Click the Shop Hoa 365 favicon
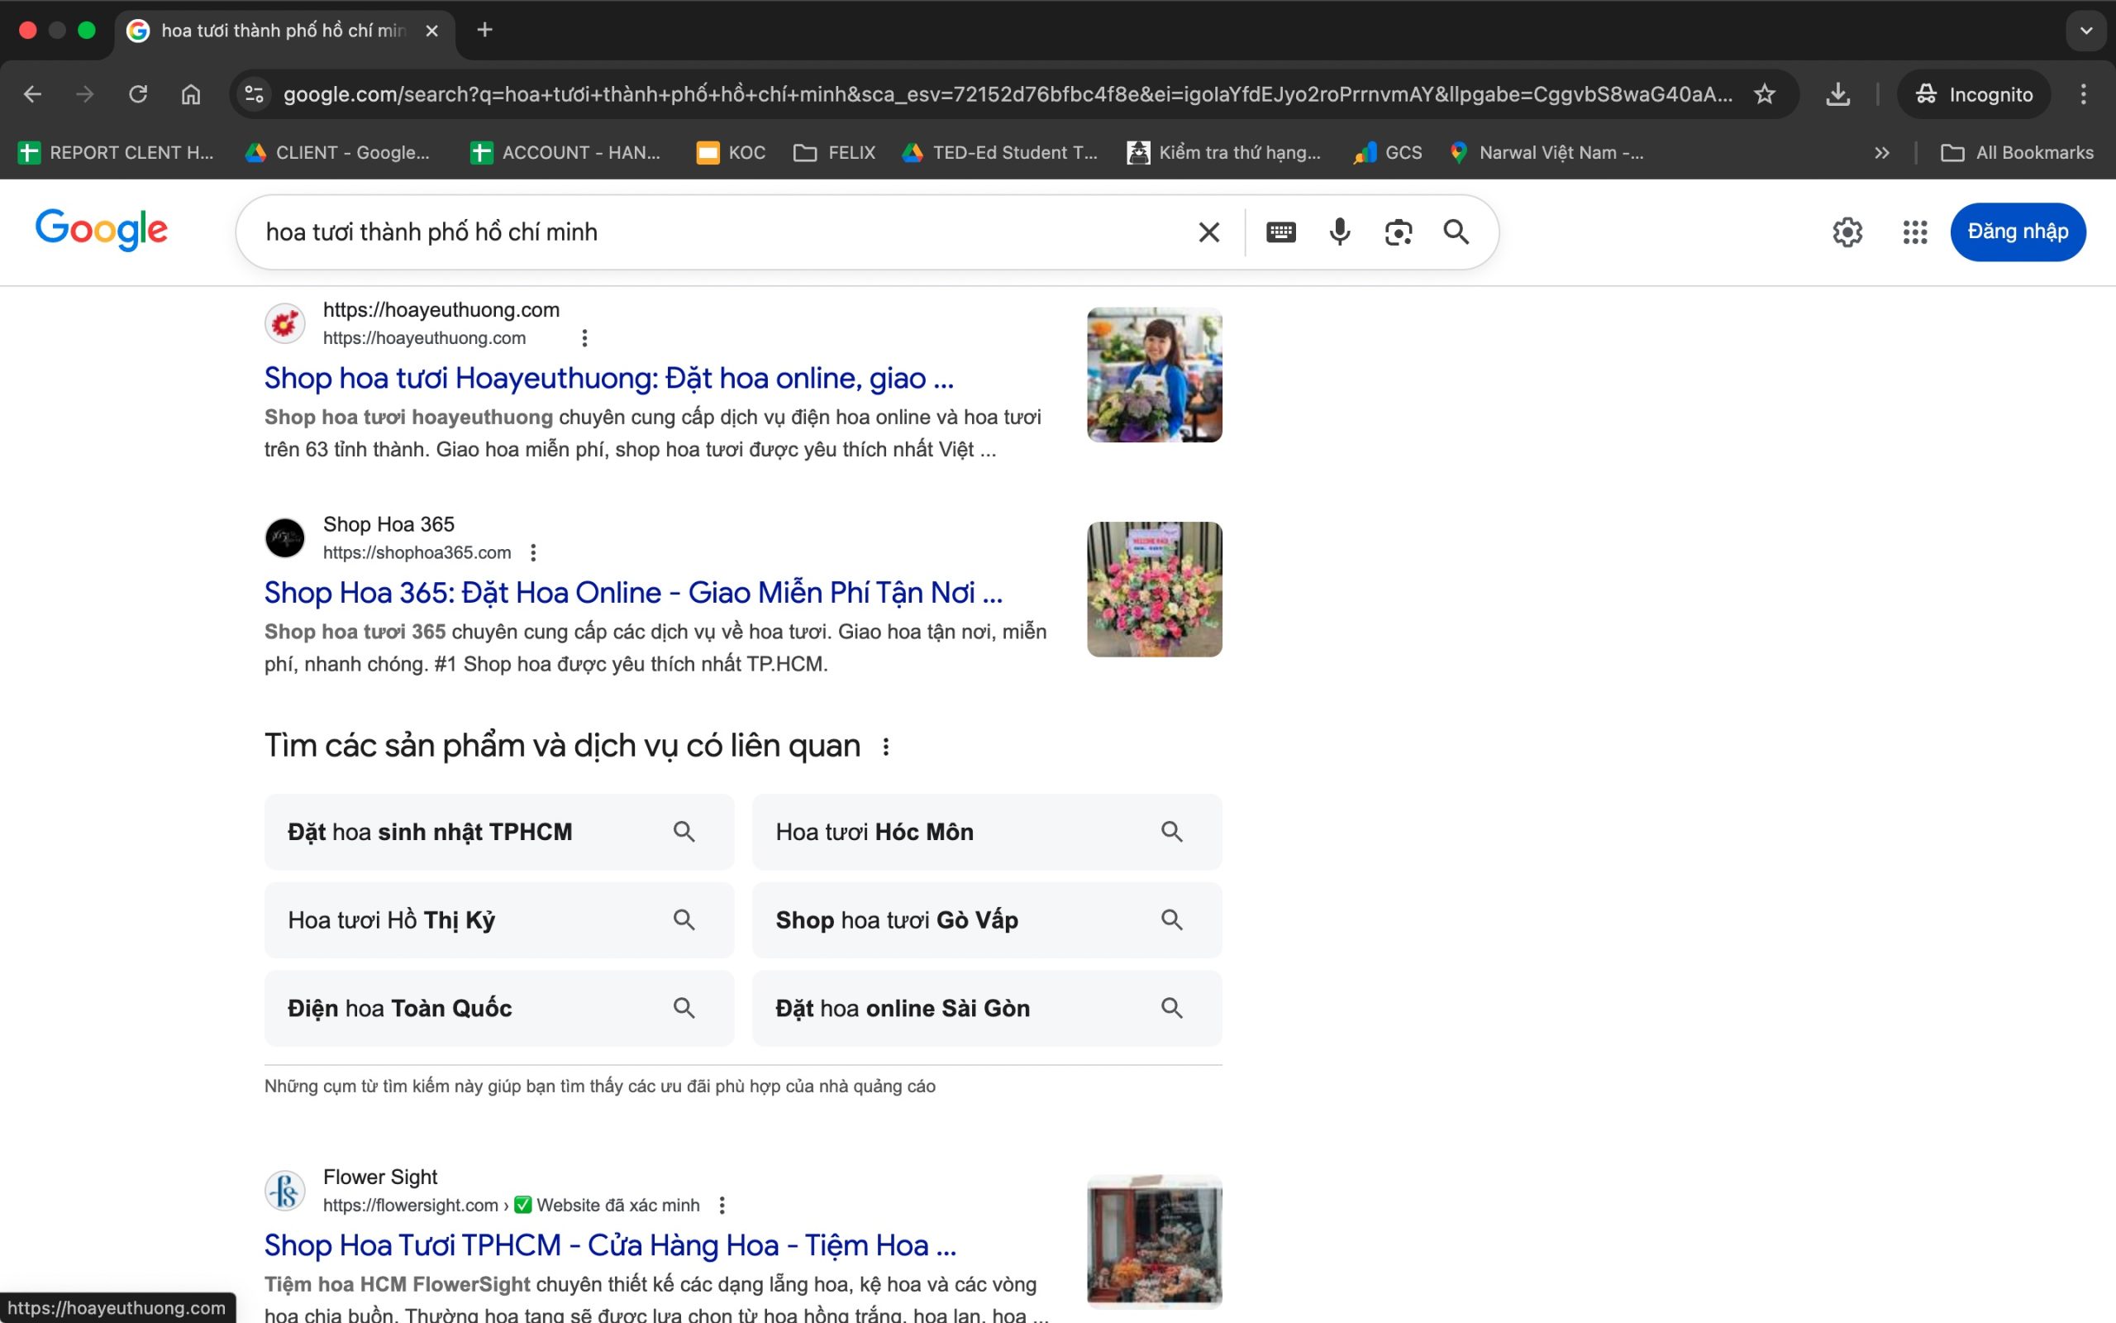 tap(285, 538)
